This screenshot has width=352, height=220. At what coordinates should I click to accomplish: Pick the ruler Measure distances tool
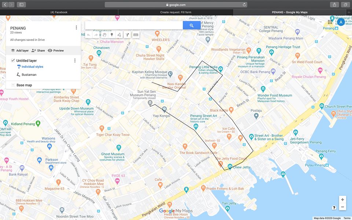(136, 35)
